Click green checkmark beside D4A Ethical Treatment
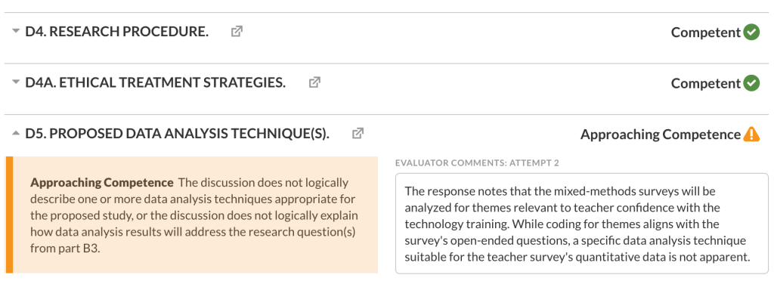 pyautogui.click(x=751, y=83)
